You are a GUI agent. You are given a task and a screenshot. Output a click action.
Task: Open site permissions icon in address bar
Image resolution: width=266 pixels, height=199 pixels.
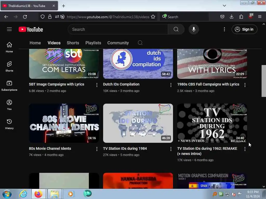click(57, 17)
